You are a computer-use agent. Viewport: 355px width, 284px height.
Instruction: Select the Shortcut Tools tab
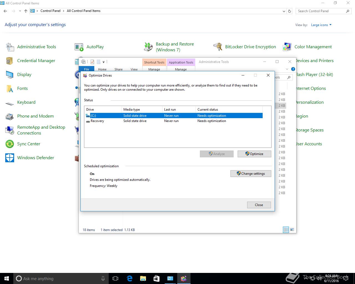pyautogui.click(x=154, y=62)
